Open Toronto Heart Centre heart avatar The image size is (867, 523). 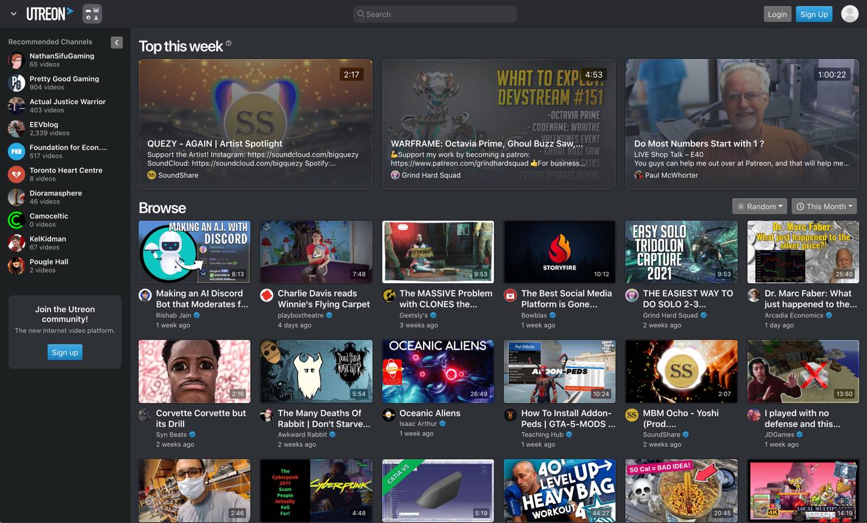click(16, 174)
